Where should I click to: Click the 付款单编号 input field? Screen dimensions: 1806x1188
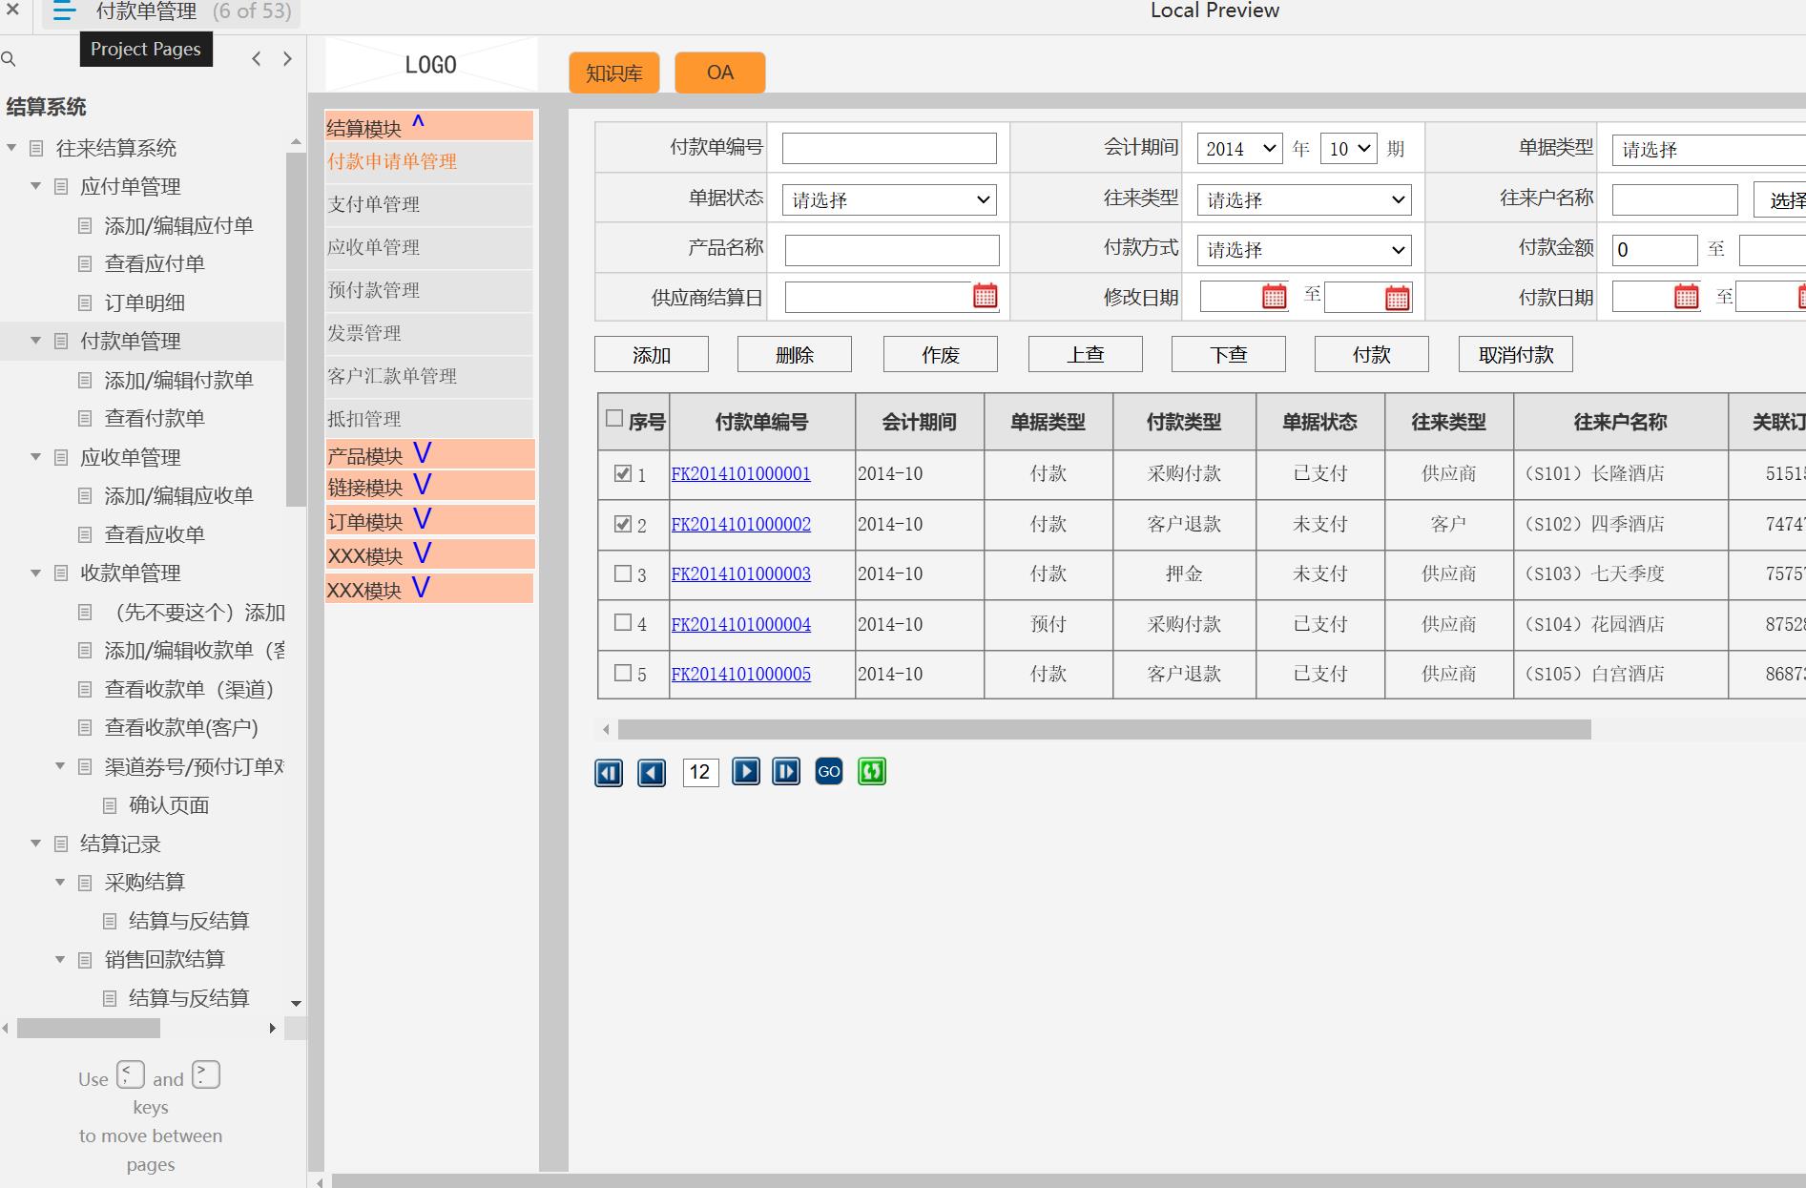tap(889, 148)
